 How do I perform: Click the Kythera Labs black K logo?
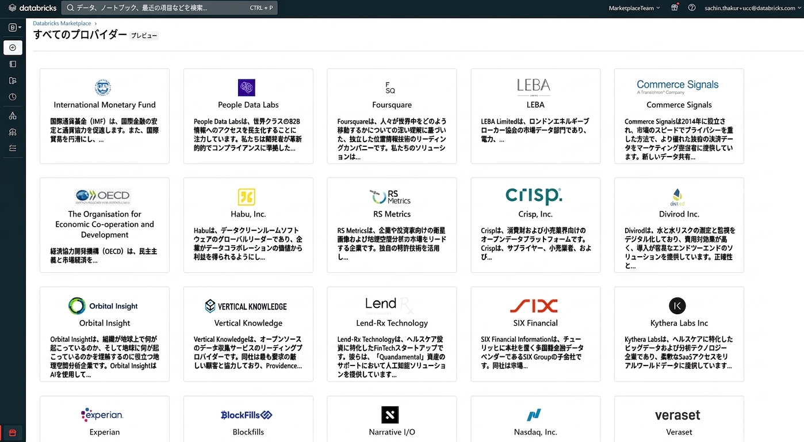[677, 306]
